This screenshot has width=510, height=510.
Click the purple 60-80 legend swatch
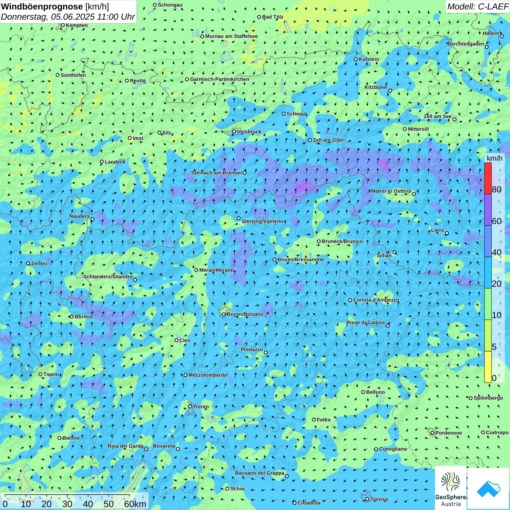[x=488, y=210]
